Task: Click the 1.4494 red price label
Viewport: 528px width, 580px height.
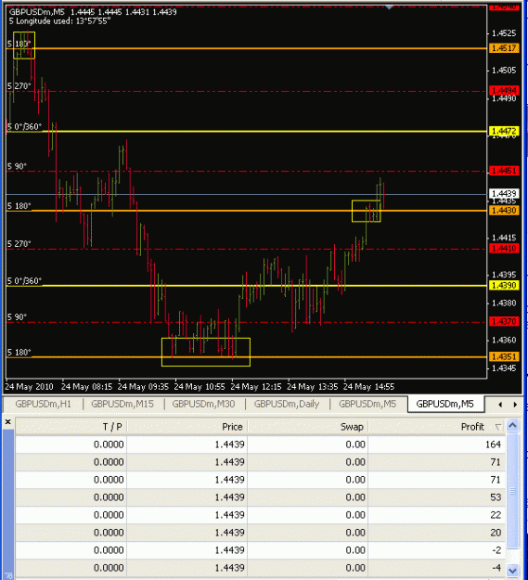Action: point(504,91)
